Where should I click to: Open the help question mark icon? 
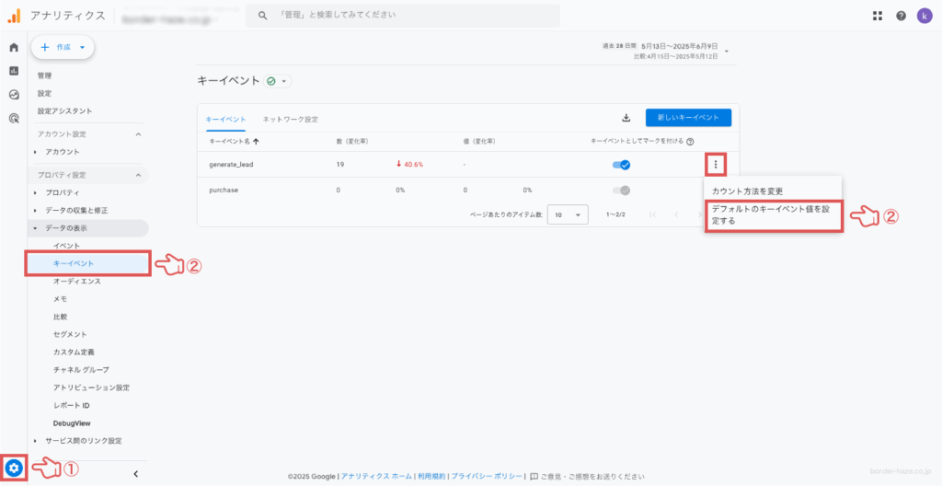[x=902, y=17]
